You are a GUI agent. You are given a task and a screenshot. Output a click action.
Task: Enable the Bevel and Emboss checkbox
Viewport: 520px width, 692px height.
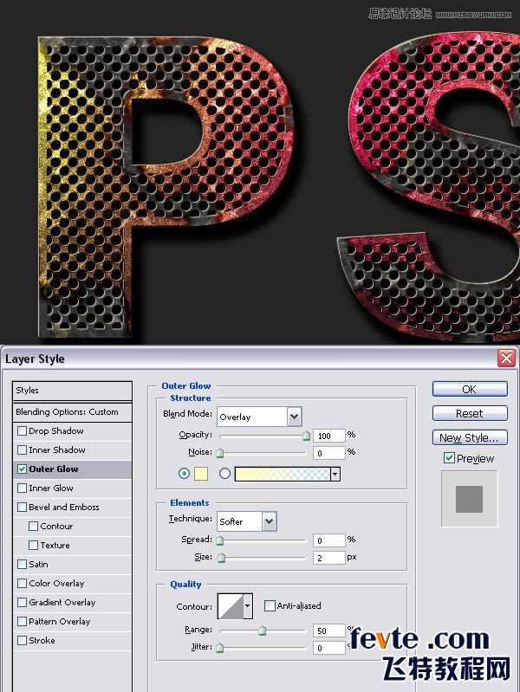click(22, 507)
